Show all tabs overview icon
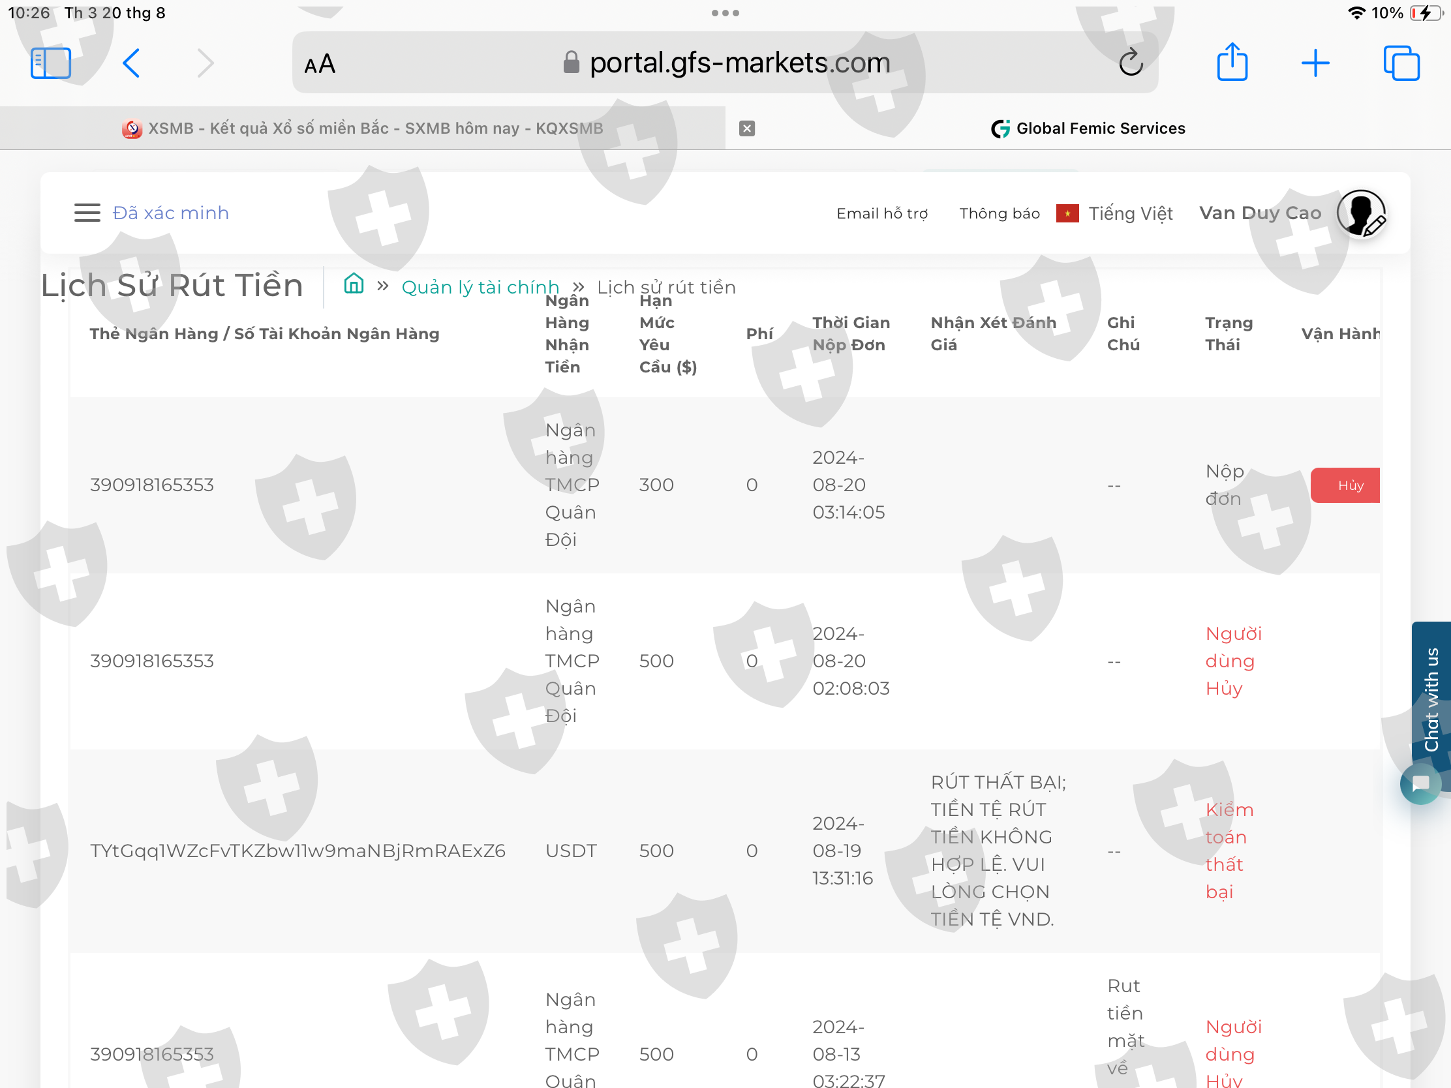1451x1088 pixels. [x=1401, y=64]
